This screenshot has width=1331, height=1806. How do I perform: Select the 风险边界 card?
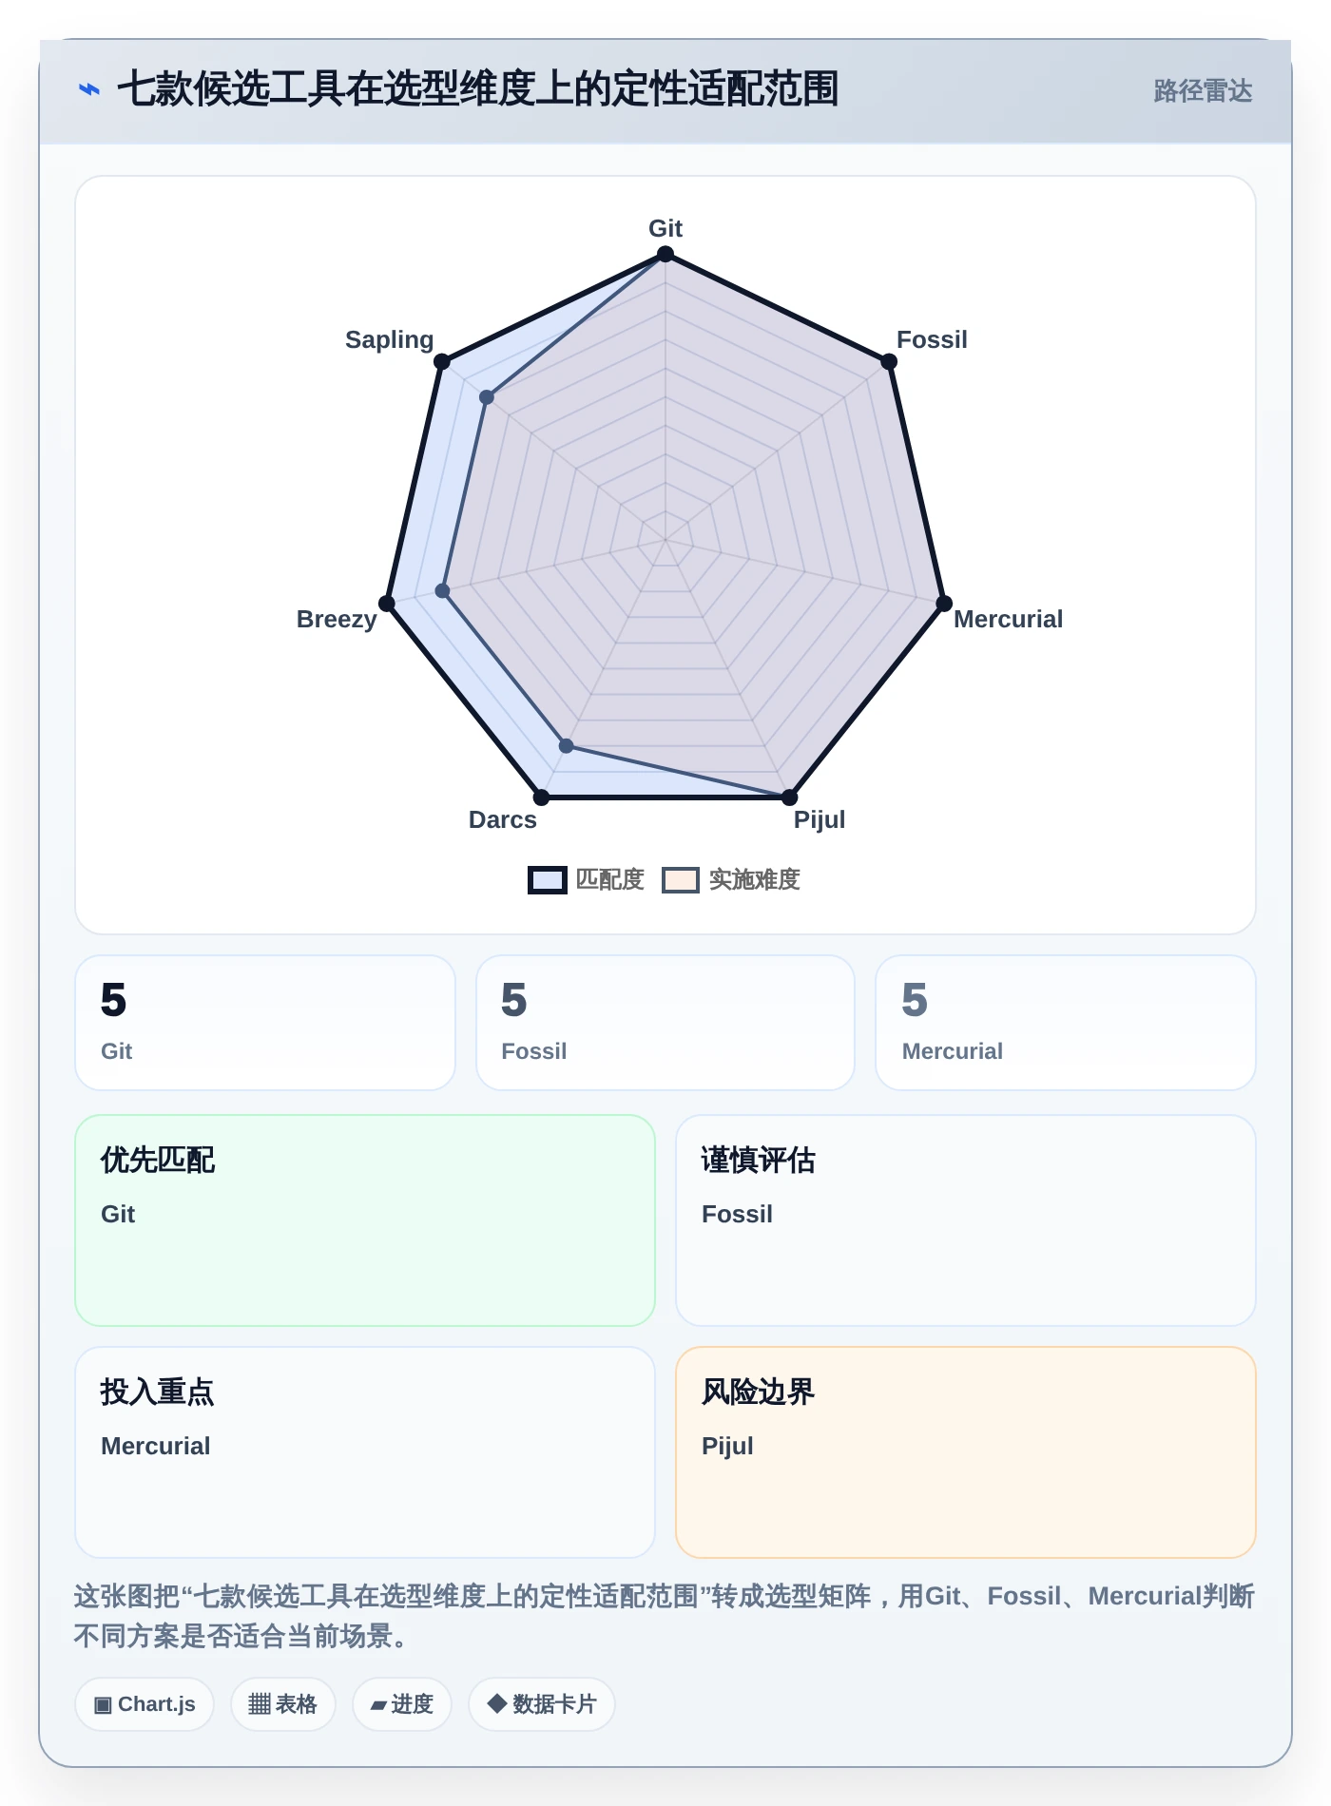pos(966,1452)
